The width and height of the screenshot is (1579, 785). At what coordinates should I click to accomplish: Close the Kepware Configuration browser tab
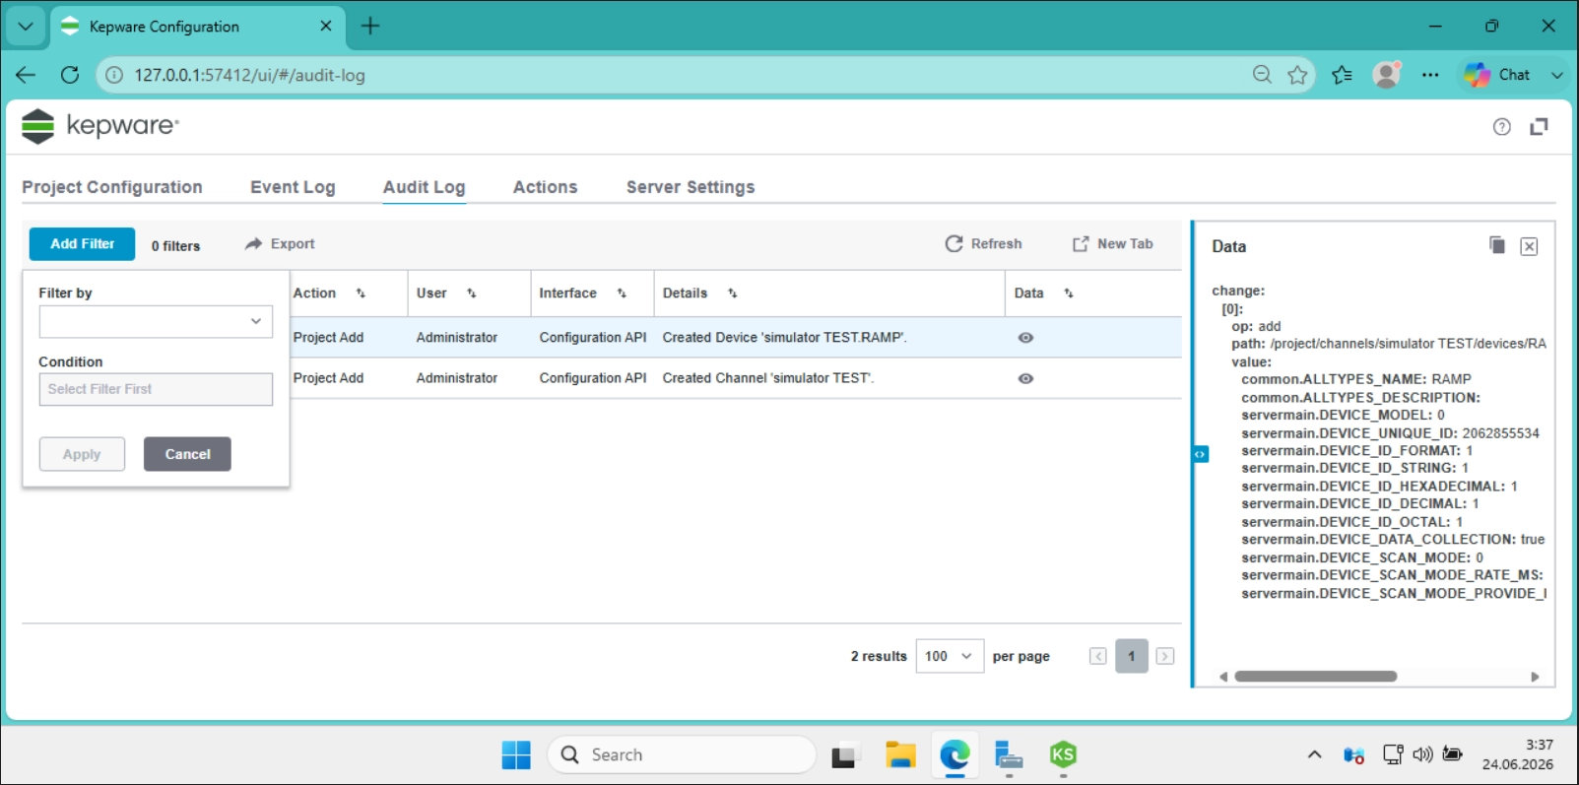pyautogui.click(x=326, y=27)
